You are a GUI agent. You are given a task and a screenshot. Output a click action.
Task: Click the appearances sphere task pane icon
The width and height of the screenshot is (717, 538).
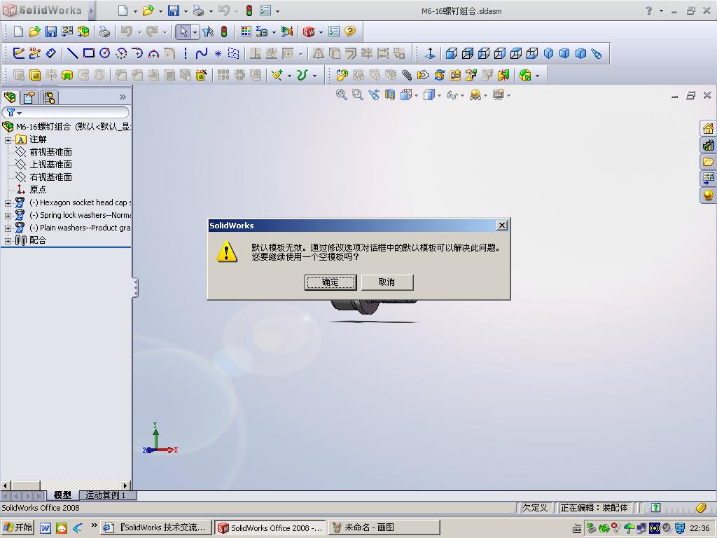[708, 195]
